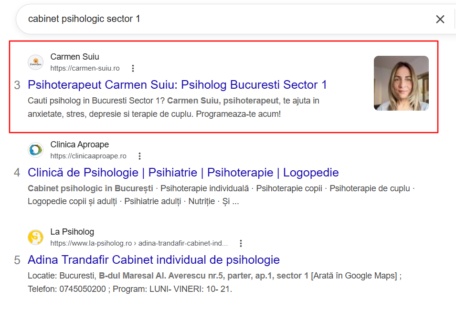Click the la-psiholog.ro breadcrumb URL
The height and width of the screenshot is (310, 456).
coord(139,243)
